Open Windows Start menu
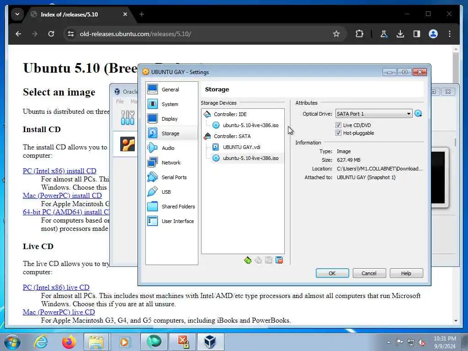 pyautogui.click(x=12, y=342)
